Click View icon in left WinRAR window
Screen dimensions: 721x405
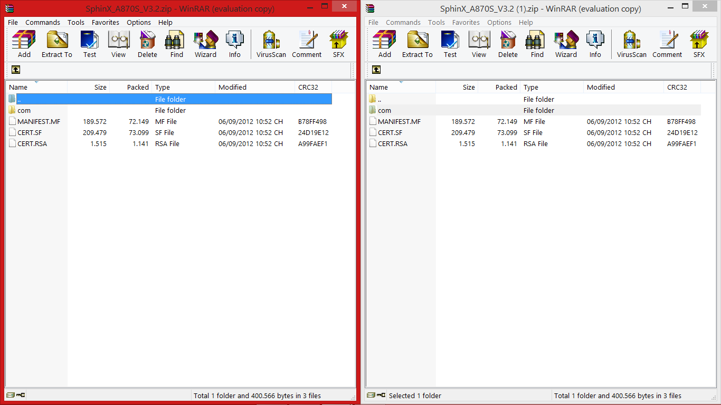pyautogui.click(x=119, y=44)
